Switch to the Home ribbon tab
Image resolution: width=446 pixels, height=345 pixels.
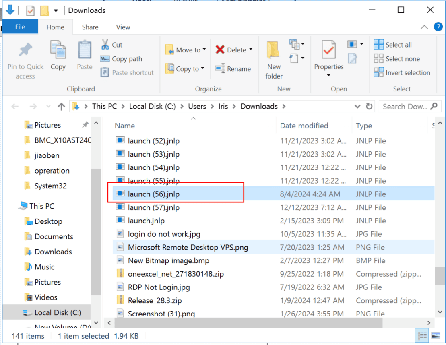(x=55, y=27)
